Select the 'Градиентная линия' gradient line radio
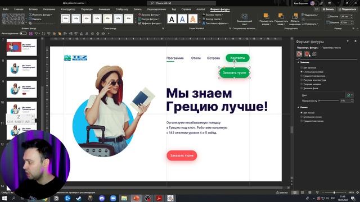360x202 pixels. (301, 121)
